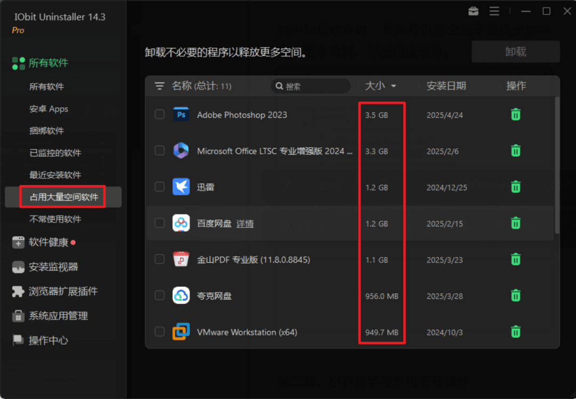Click the vertical scrollbar of the software list
Image resolution: width=576 pixels, height=399 pixels.
(x=557, y=165)
